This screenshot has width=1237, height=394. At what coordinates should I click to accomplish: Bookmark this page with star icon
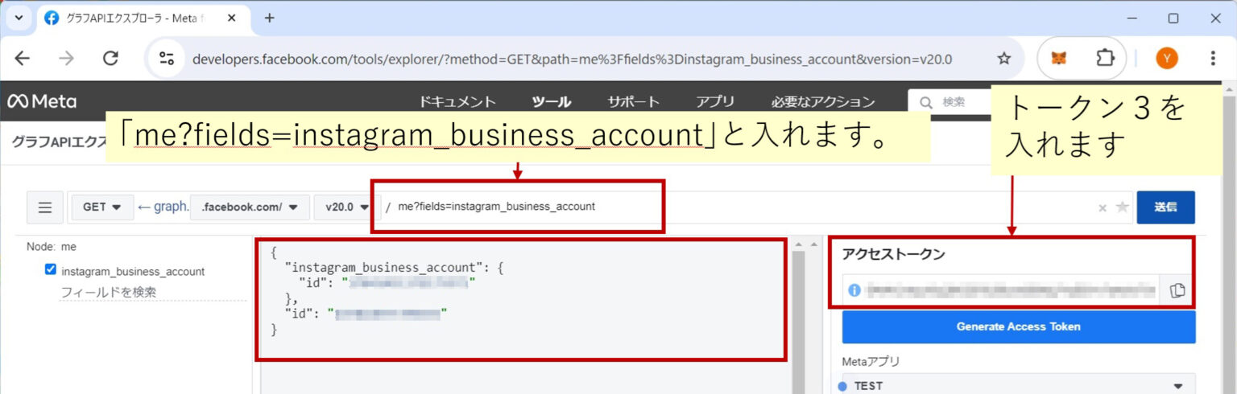(x=1003, y=59)
